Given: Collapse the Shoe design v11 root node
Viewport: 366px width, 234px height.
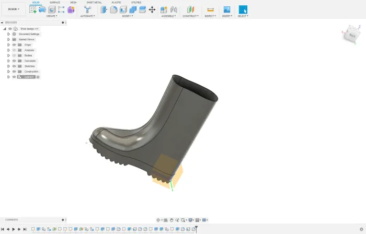Looking at the screenshot, I should click(x=5, y=29).
